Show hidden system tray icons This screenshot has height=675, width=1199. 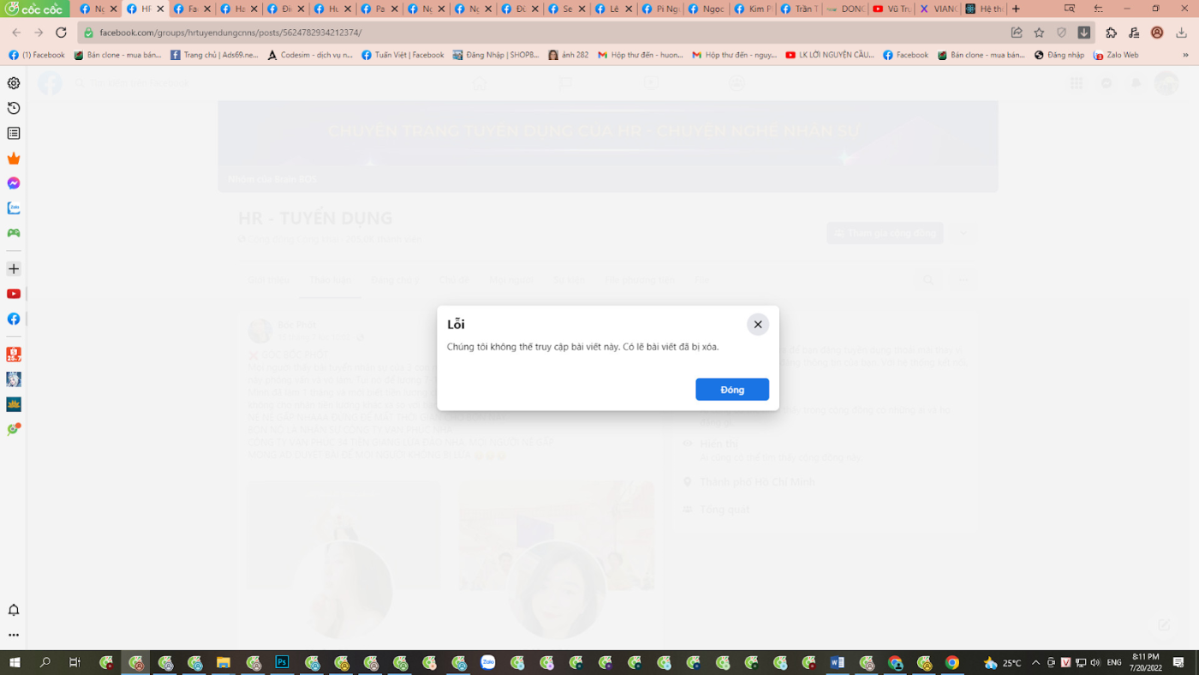click(x=1035, y=663)
